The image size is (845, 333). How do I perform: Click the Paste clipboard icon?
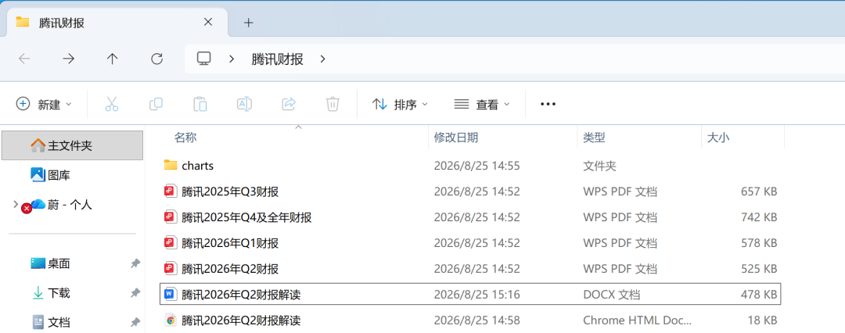pyautogui.click(x=200, y=104)
